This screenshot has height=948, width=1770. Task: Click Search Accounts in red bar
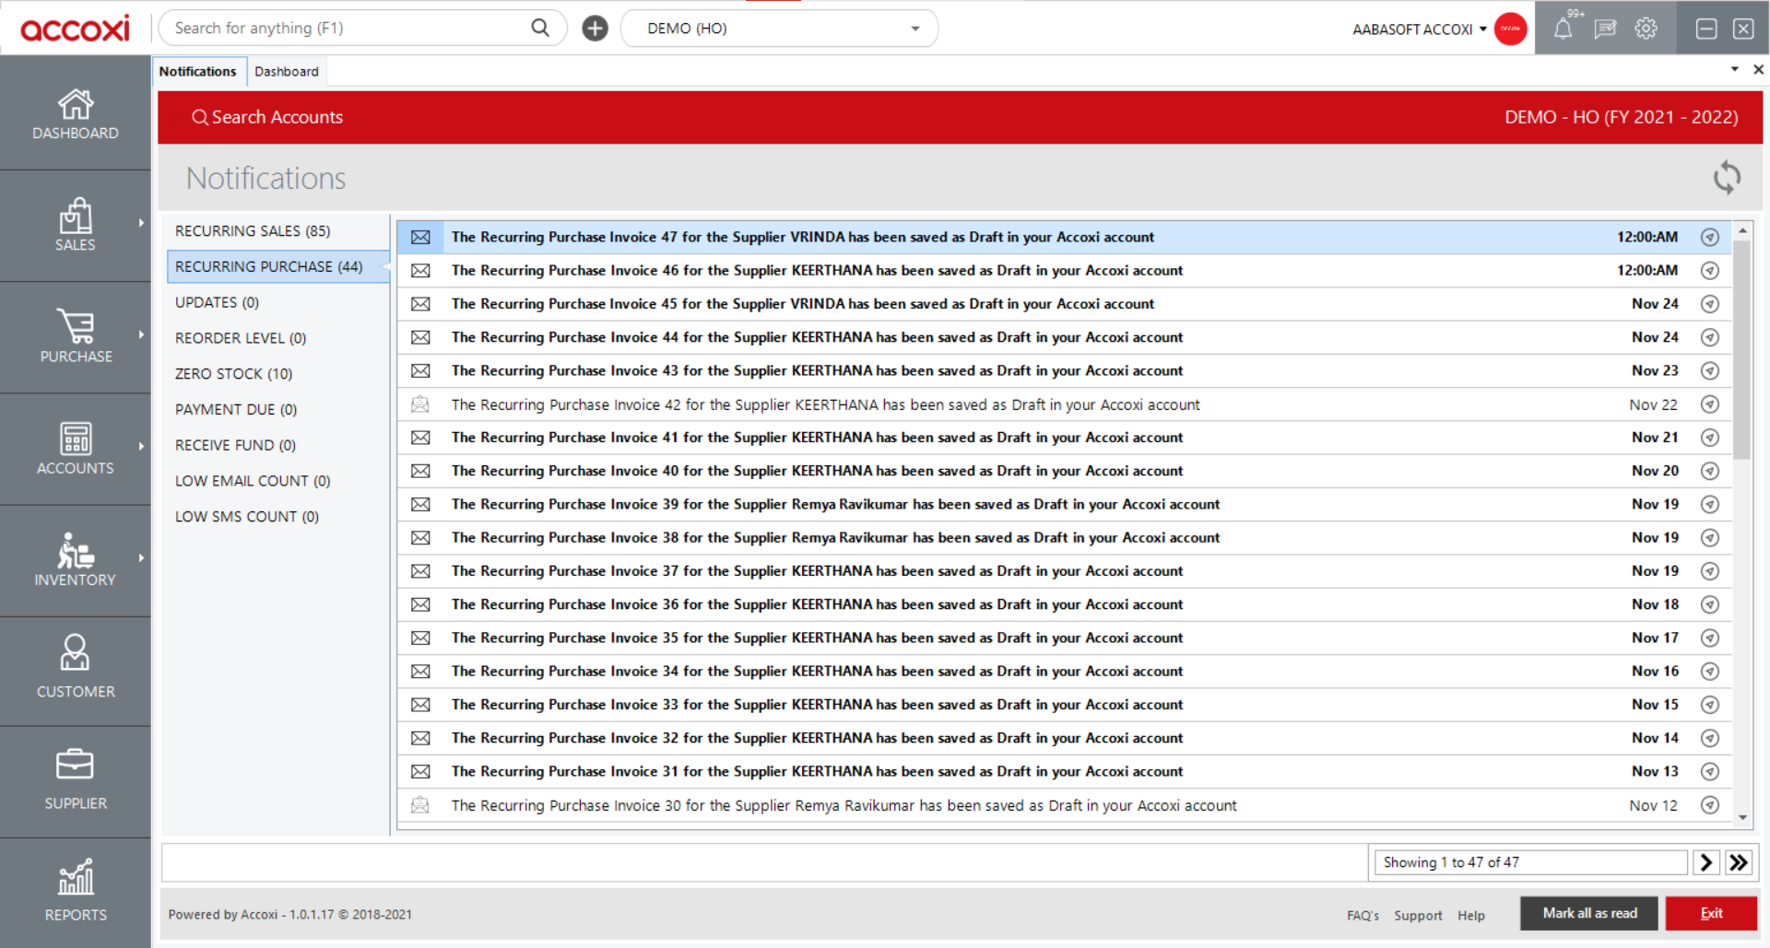point(267,117)
